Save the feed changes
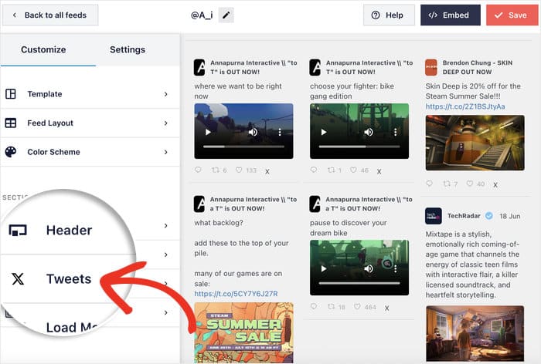This screenshot has height=364, width=541. 512,15
